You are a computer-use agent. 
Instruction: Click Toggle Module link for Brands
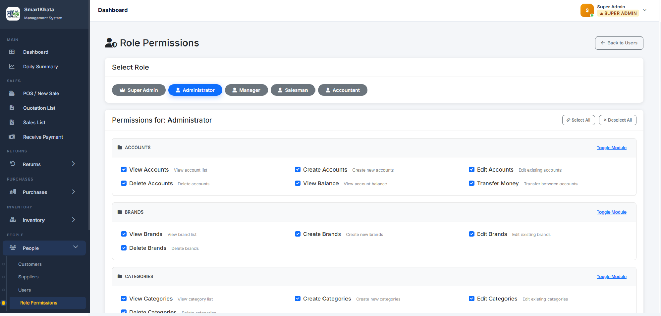point(611,212)
